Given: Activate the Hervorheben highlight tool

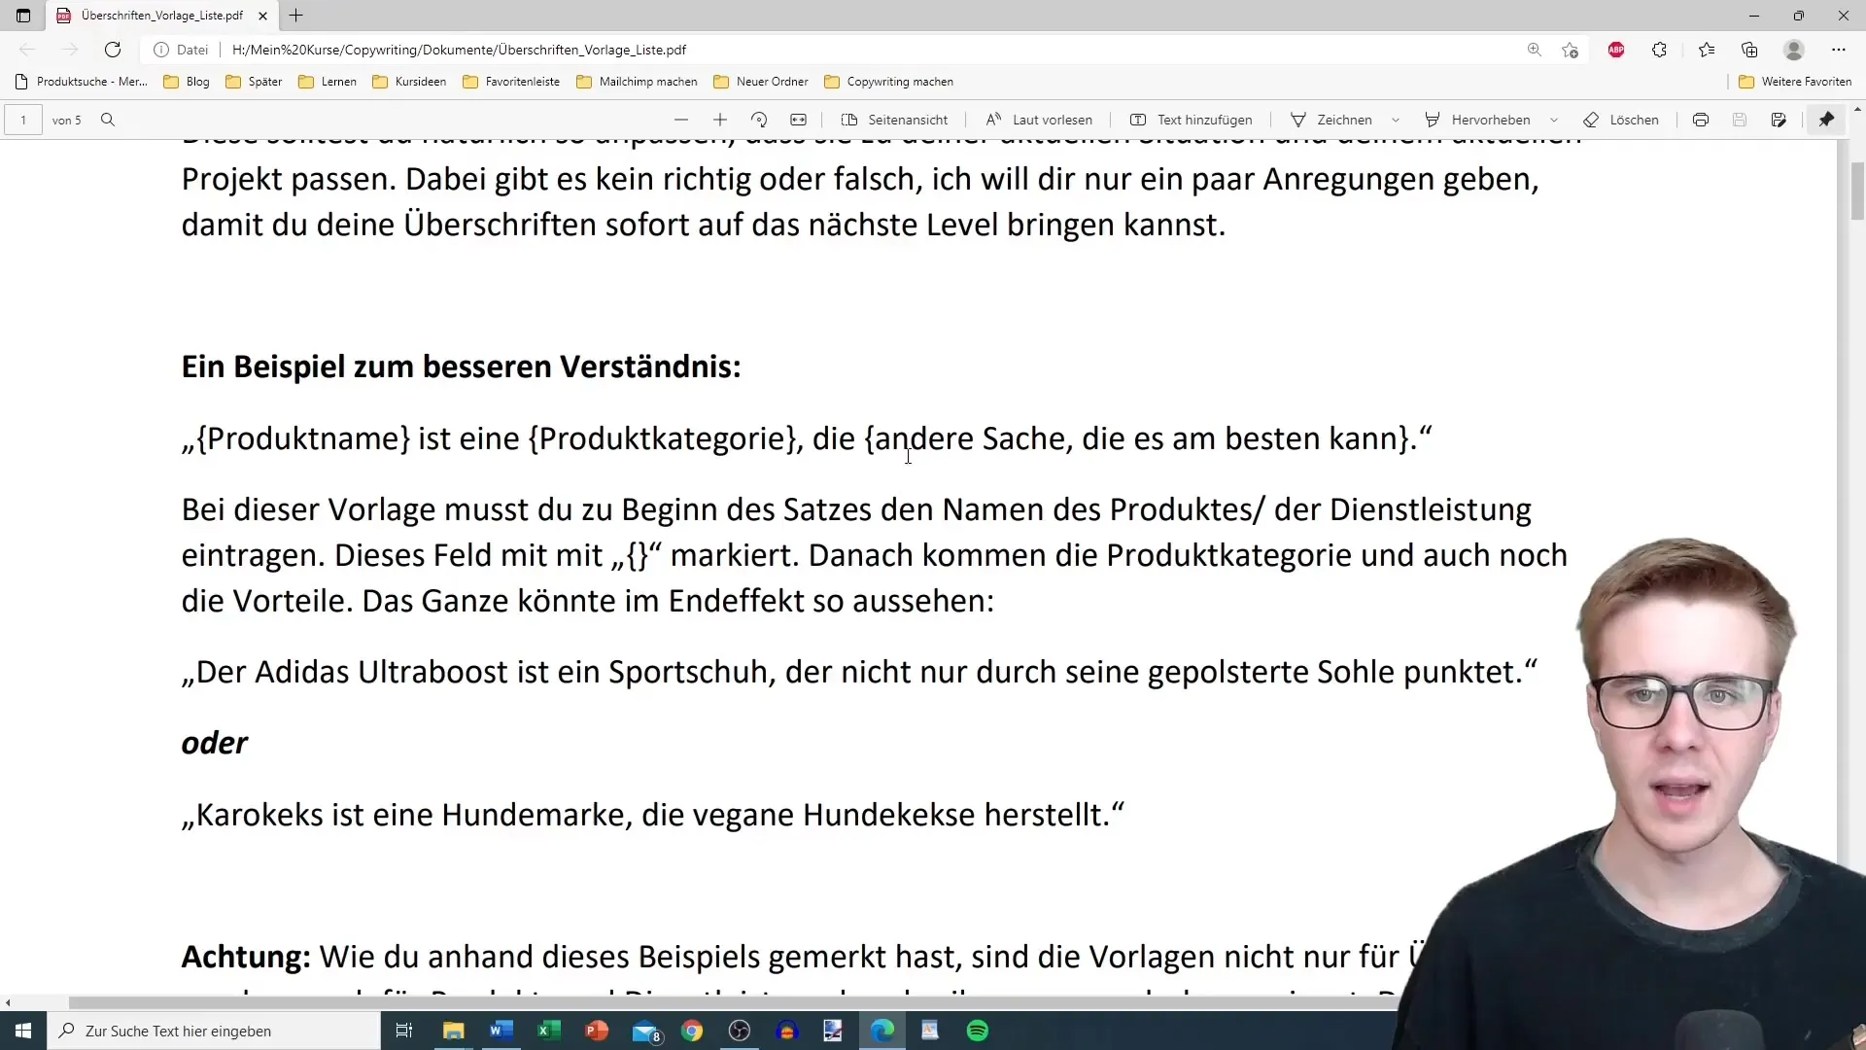Looking at the screenshot, I should tap(1477, 120).
